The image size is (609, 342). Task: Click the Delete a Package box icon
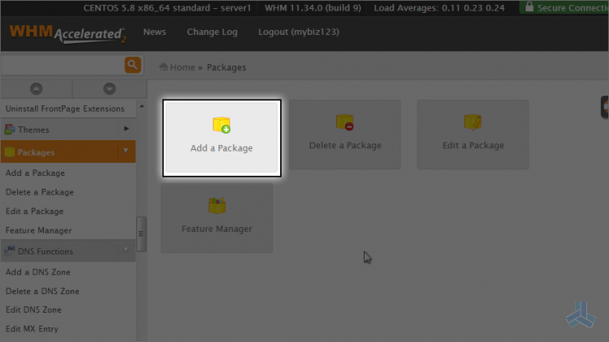click(345, 122)
